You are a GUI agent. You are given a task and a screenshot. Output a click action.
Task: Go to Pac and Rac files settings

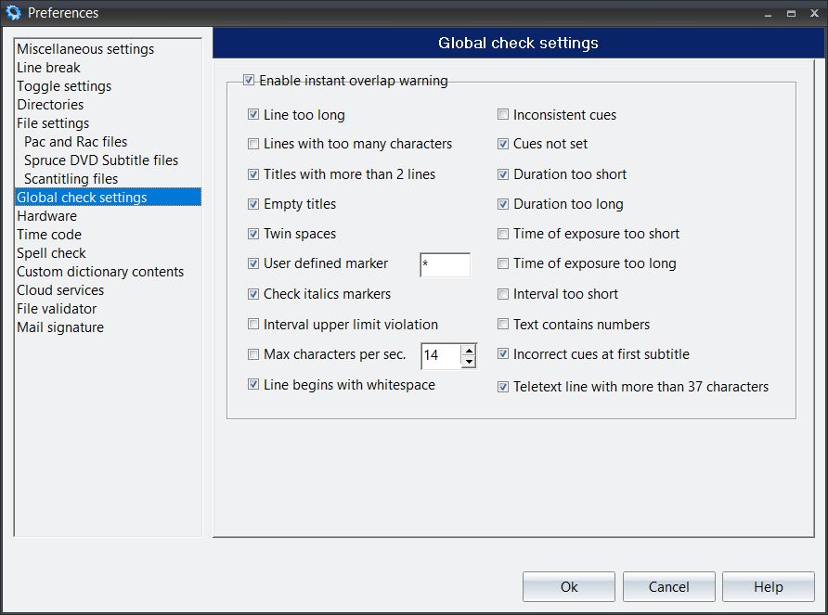(75, 142)
